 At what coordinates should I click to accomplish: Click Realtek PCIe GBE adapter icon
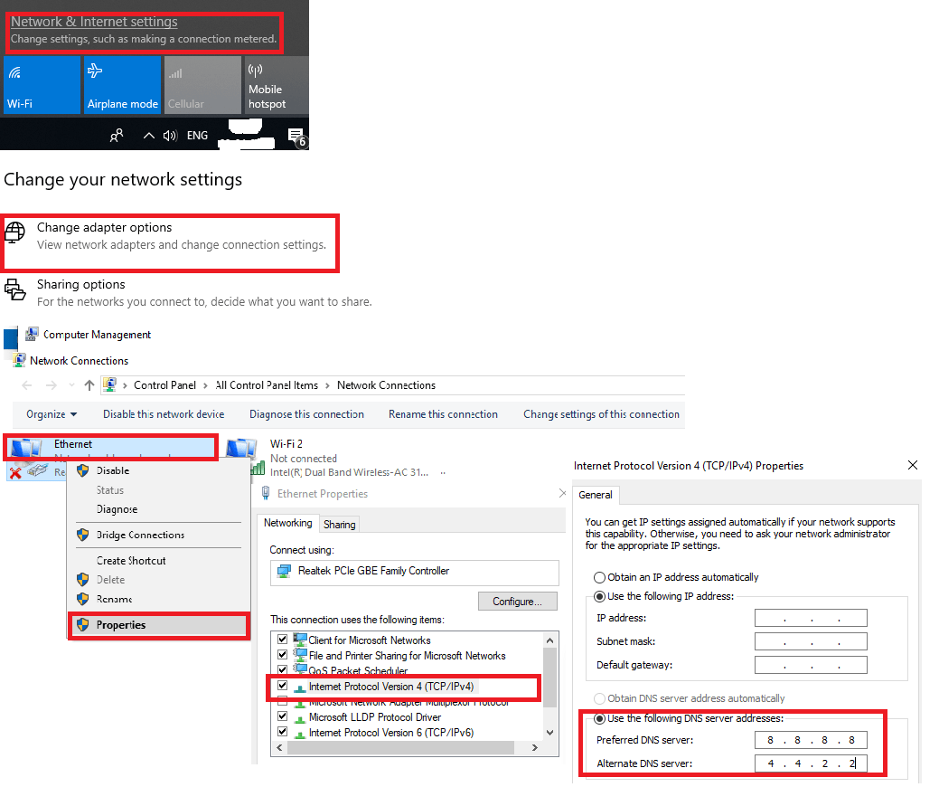pos(284,572)
